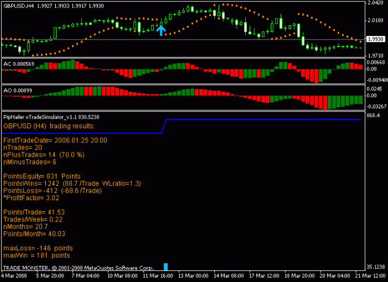Click the 'GBPUSD (H4) trading results:' heading
Screen dimensions: 388x282
(x=49, y=126)
